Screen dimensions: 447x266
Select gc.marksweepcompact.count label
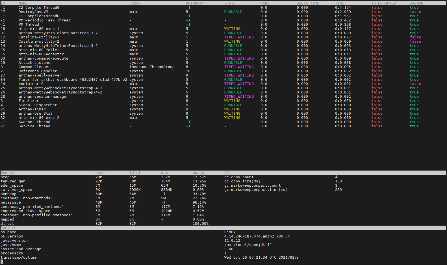pos(253,186)
